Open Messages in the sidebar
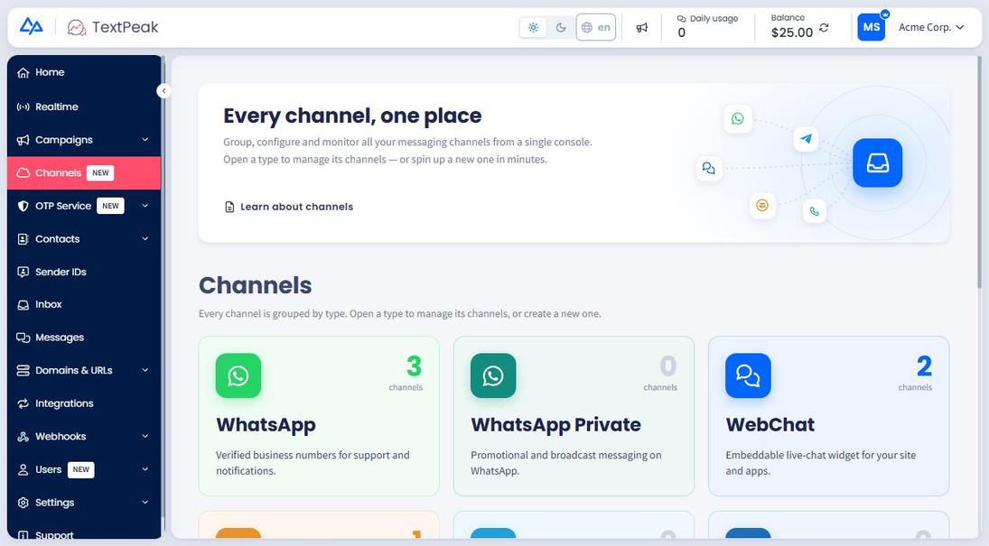Image resolution: width=989 pixels, height=546 pixels. (x=84, y=338)
